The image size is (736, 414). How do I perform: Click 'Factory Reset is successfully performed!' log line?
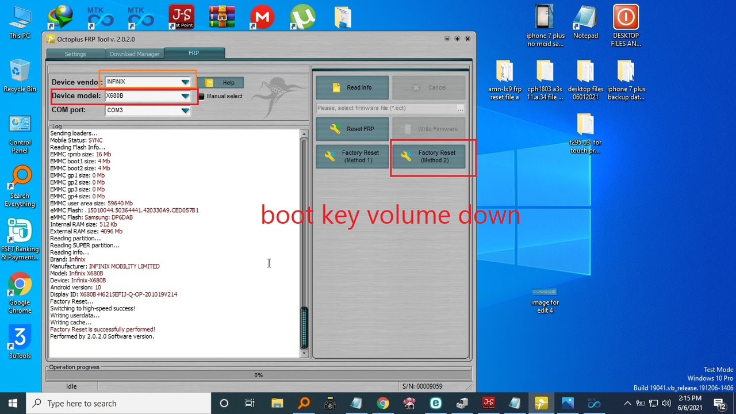(x=102, y=329)
